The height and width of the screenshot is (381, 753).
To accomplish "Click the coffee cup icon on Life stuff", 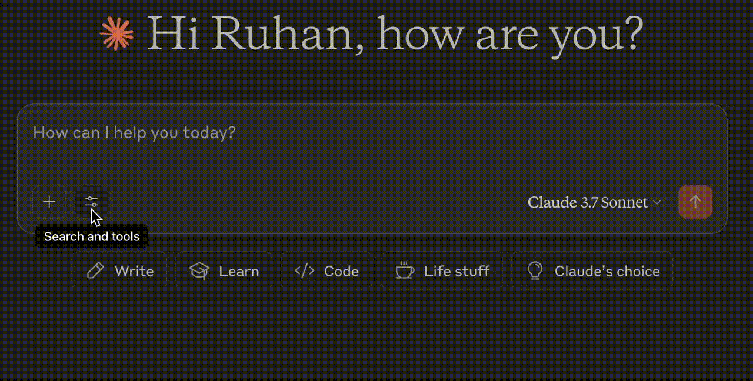I will 404,271.
